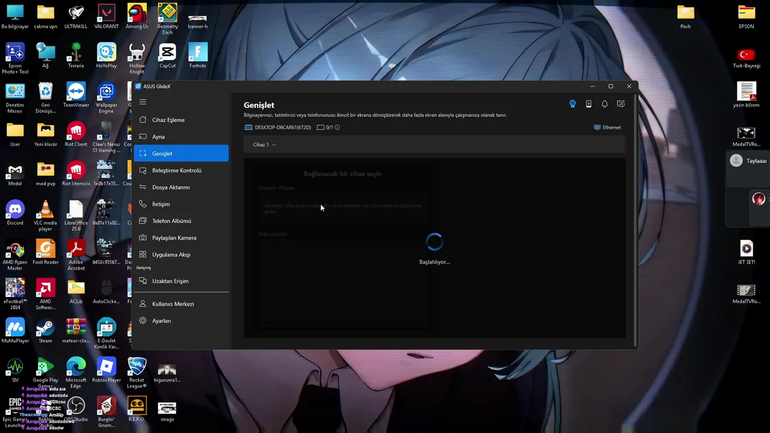This screenshot has width=770, height=433.
Task: Open Bu bilgisayar desktop icon
Action: 15,17
